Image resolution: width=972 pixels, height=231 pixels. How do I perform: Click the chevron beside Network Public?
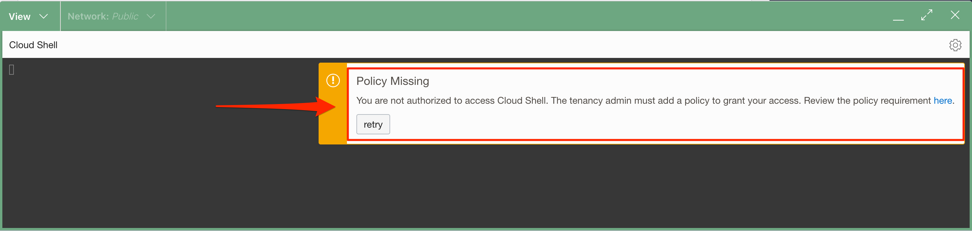pos(151,16)
